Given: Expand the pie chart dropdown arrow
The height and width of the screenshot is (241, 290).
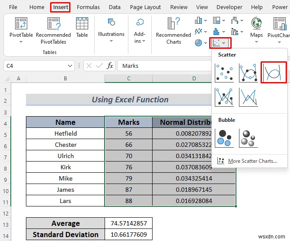Looking at the screenshot, I should pyautogui.click(x=205, y=43).
